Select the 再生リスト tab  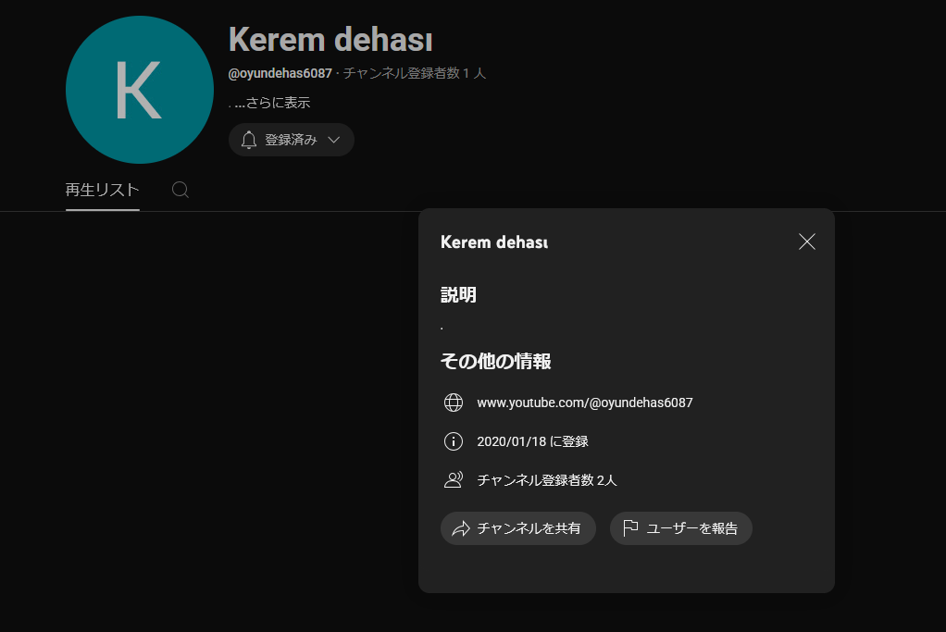pyautogui.click(x=103, y=190)
